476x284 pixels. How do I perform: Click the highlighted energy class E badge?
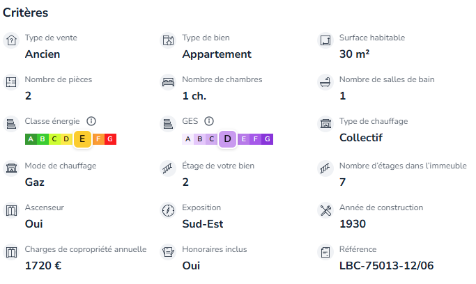click(x=82, y=139)
